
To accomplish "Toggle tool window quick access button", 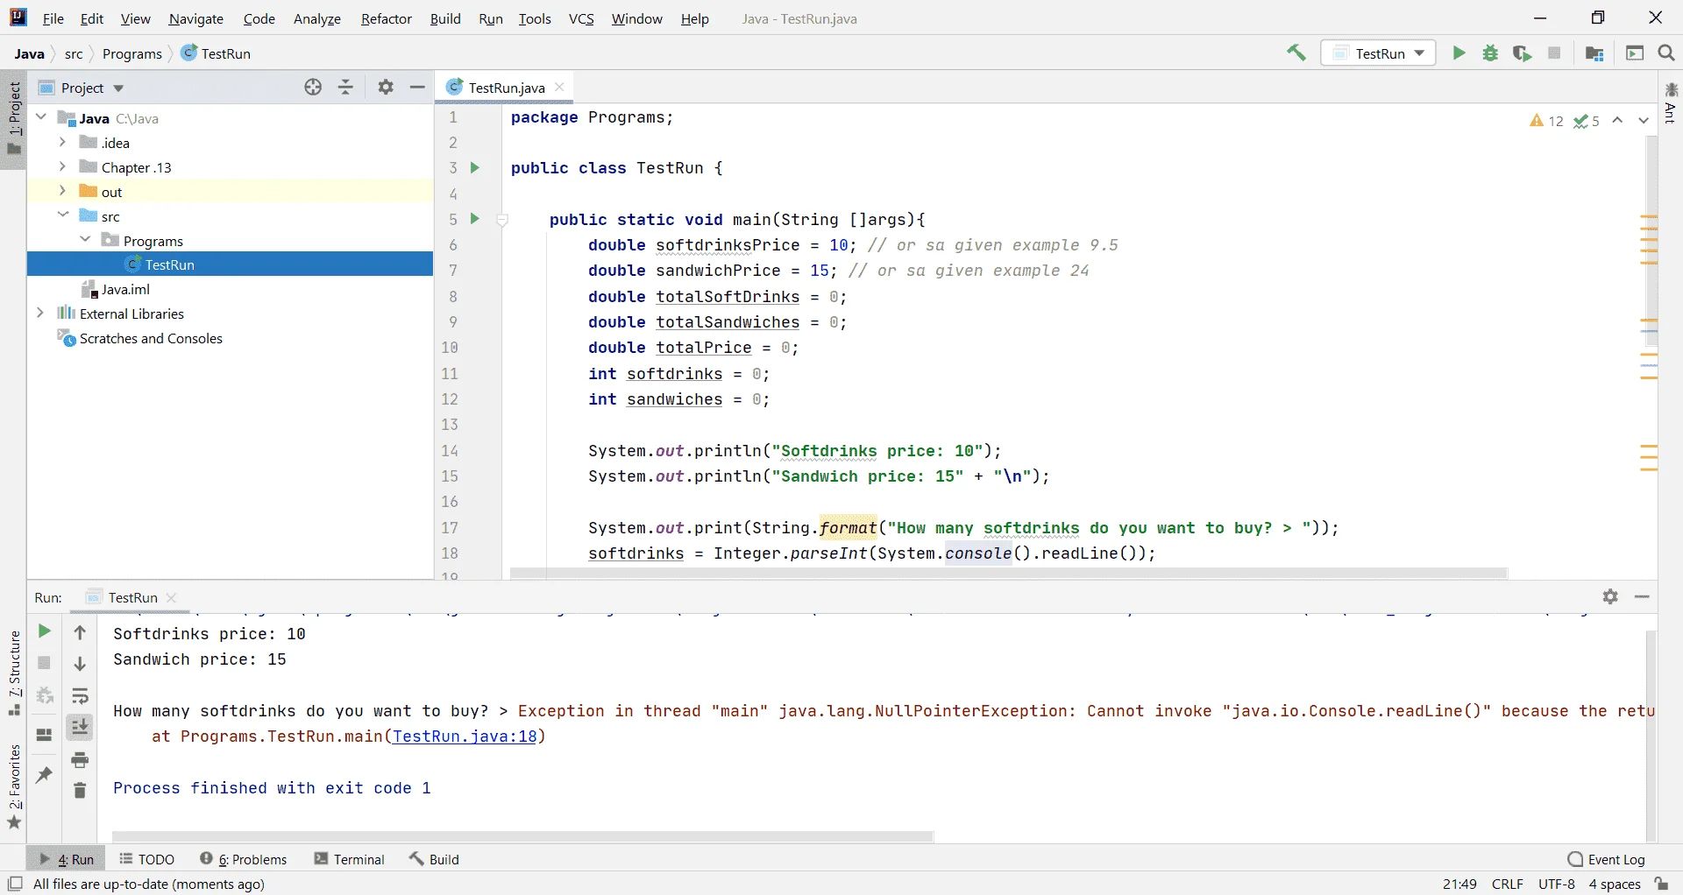I will (x=15, y=884).
